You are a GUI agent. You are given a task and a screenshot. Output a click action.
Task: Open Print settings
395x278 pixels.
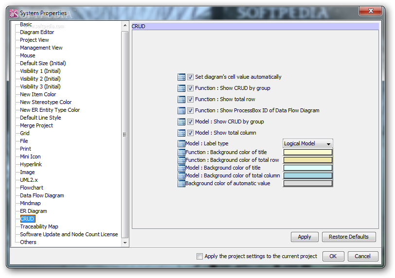(x=25, y=149)
